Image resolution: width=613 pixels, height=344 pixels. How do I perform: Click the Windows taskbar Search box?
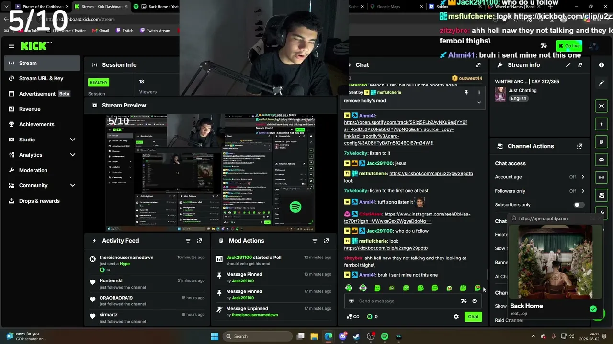point(257,336)
